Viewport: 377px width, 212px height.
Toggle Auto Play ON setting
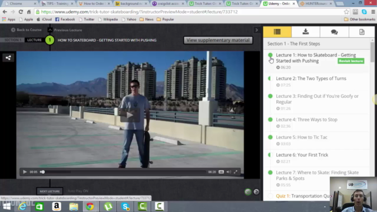(78, 191)
